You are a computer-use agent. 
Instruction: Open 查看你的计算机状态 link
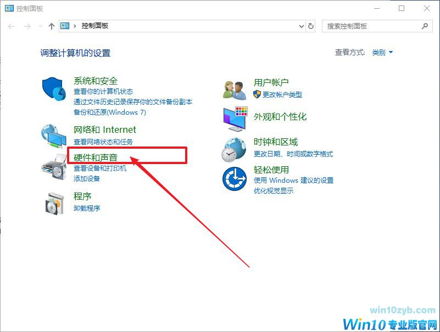click(103, 92)
